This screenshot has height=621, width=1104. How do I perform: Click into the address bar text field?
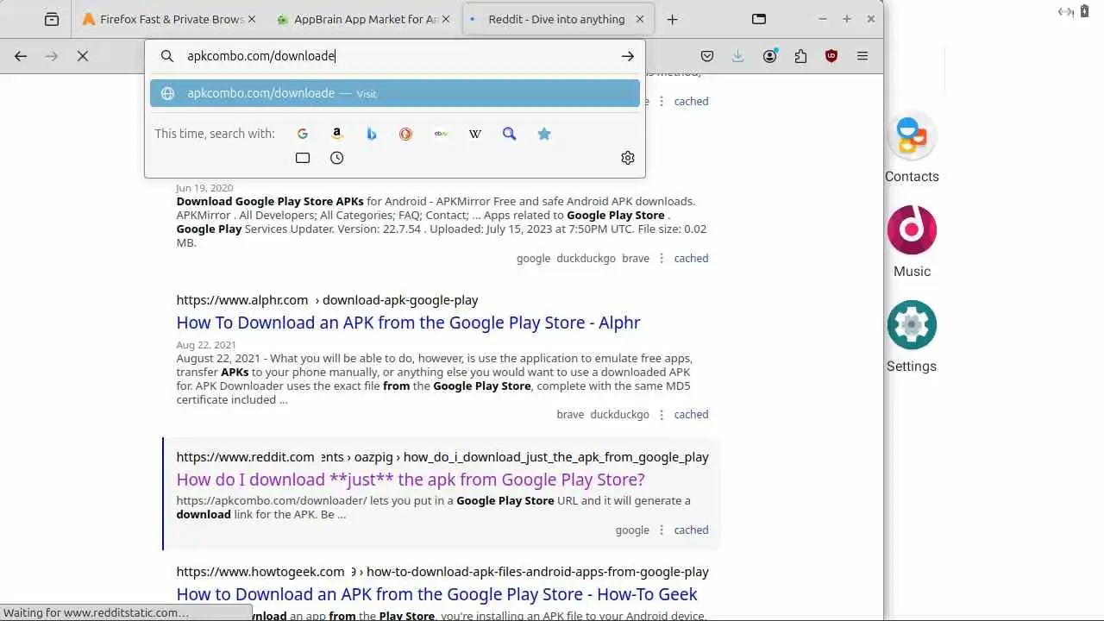[397, 56]
